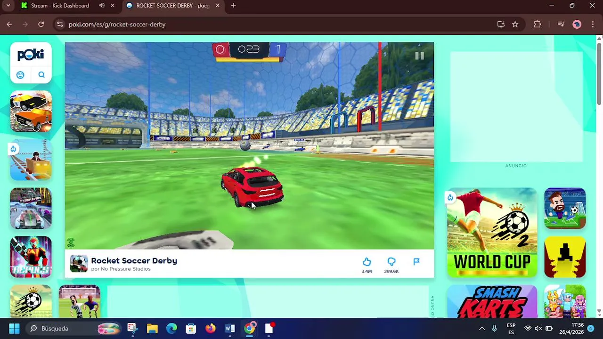Open the Windows Start menu
The width and height of the screenshot is (603, 339).
(14, 328)
